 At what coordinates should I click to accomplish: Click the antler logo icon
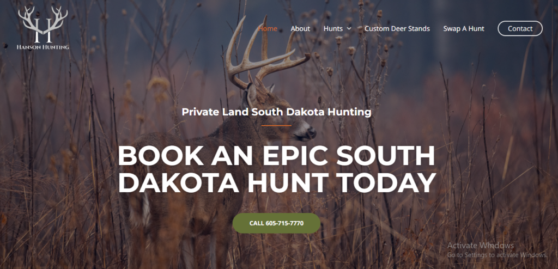[x=43, y=24]
